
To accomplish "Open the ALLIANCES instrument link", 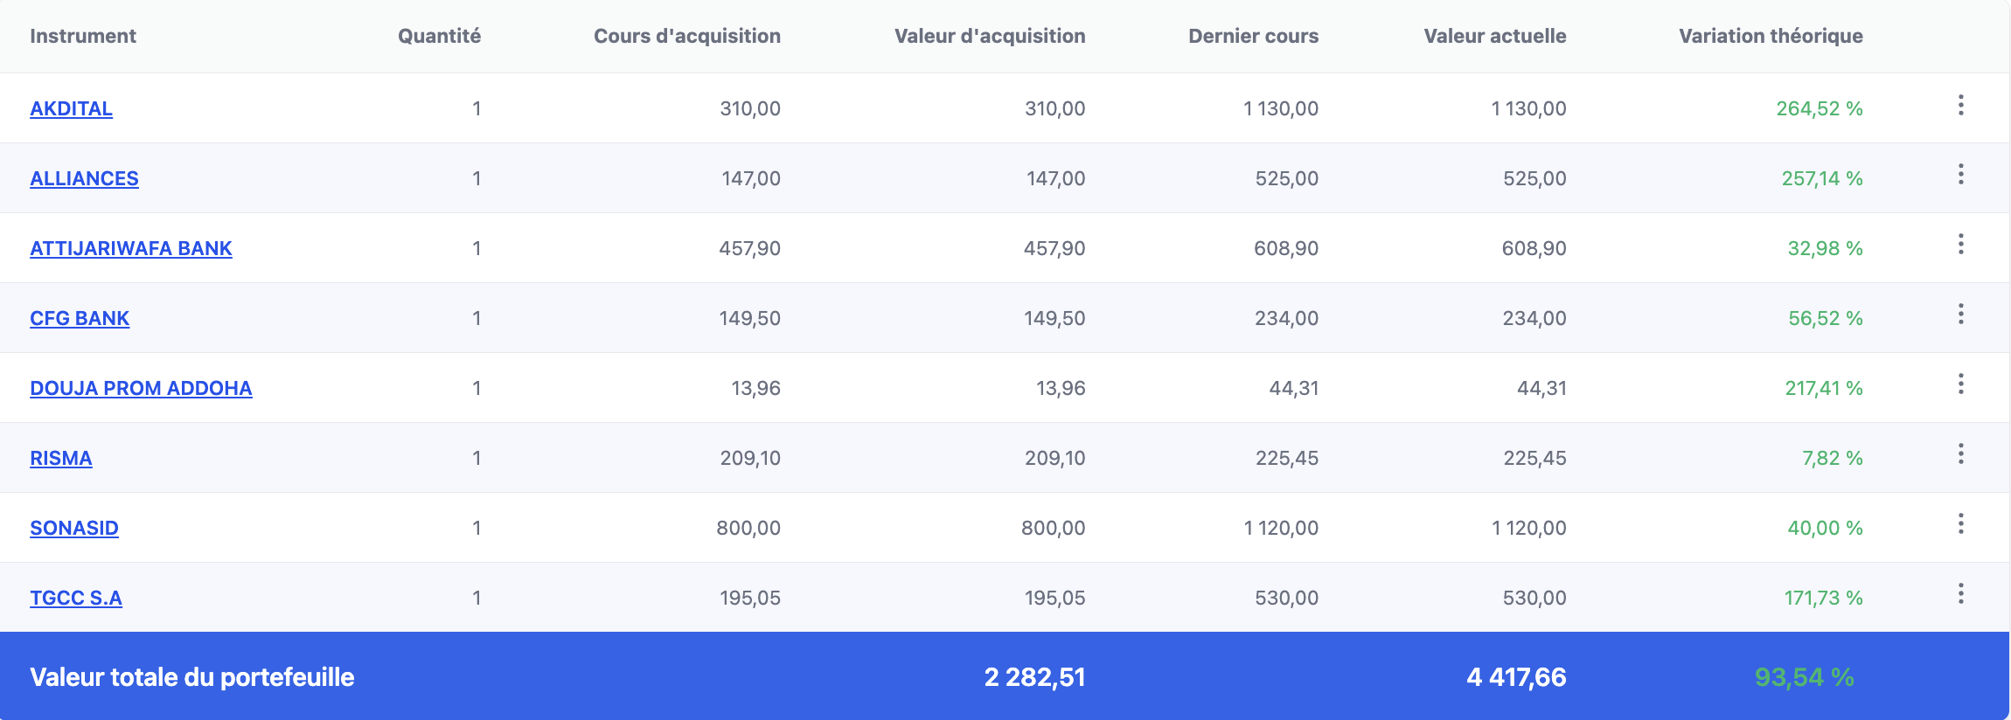I will tap(84, 178).
